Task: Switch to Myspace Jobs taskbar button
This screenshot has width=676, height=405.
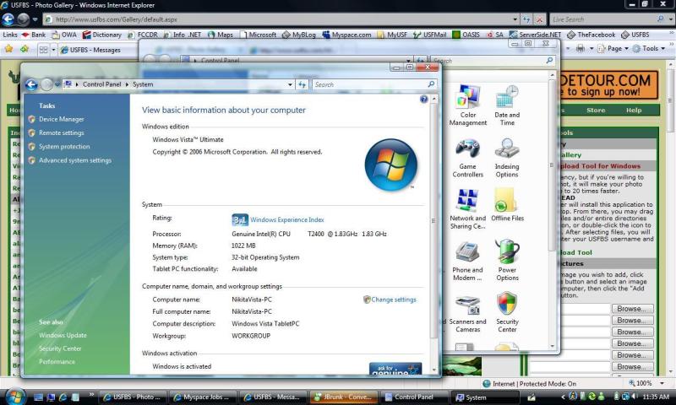Action: tap(203, 397)
